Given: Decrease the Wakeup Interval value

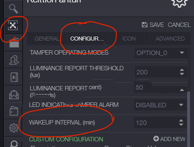Looking at the screenshot, I should tap(181, 125).
